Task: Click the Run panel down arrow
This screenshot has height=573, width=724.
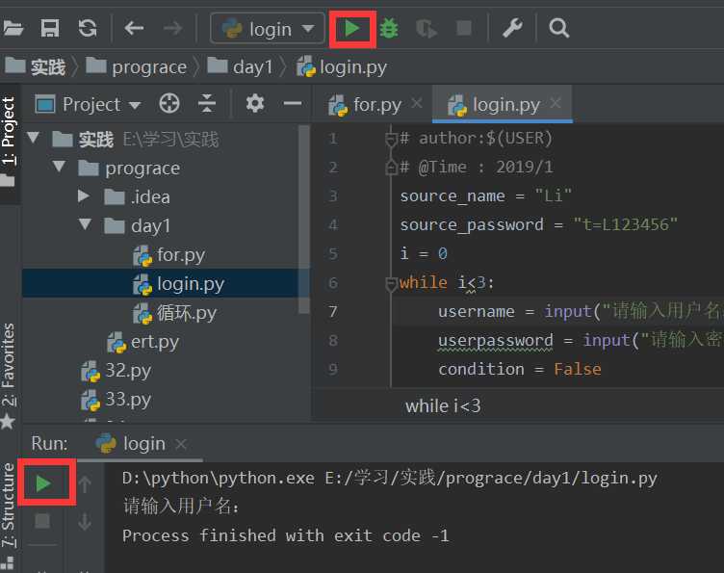Action: [x=85, y=522]
